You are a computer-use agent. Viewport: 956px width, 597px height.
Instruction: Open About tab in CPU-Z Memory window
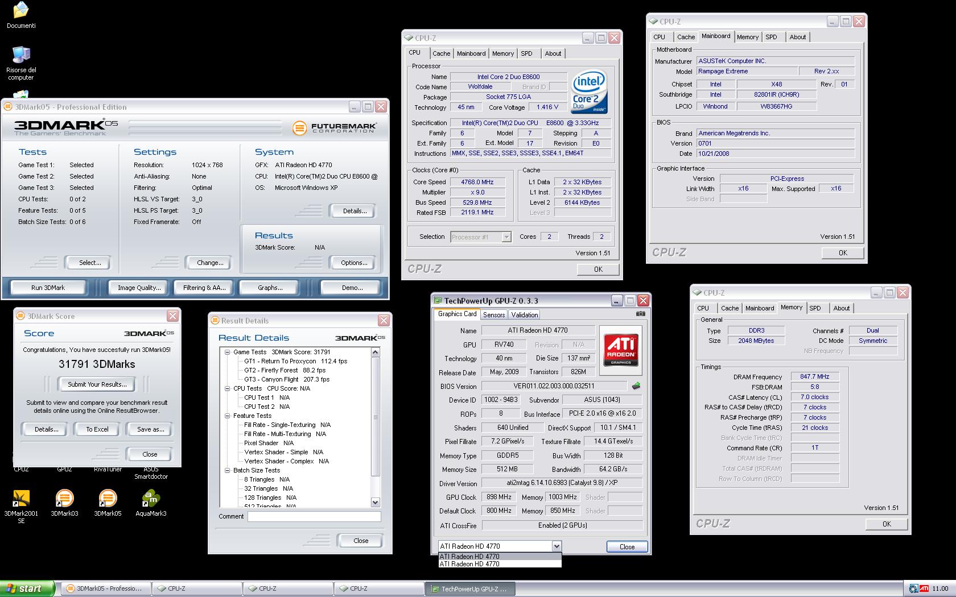pos(842,308)
